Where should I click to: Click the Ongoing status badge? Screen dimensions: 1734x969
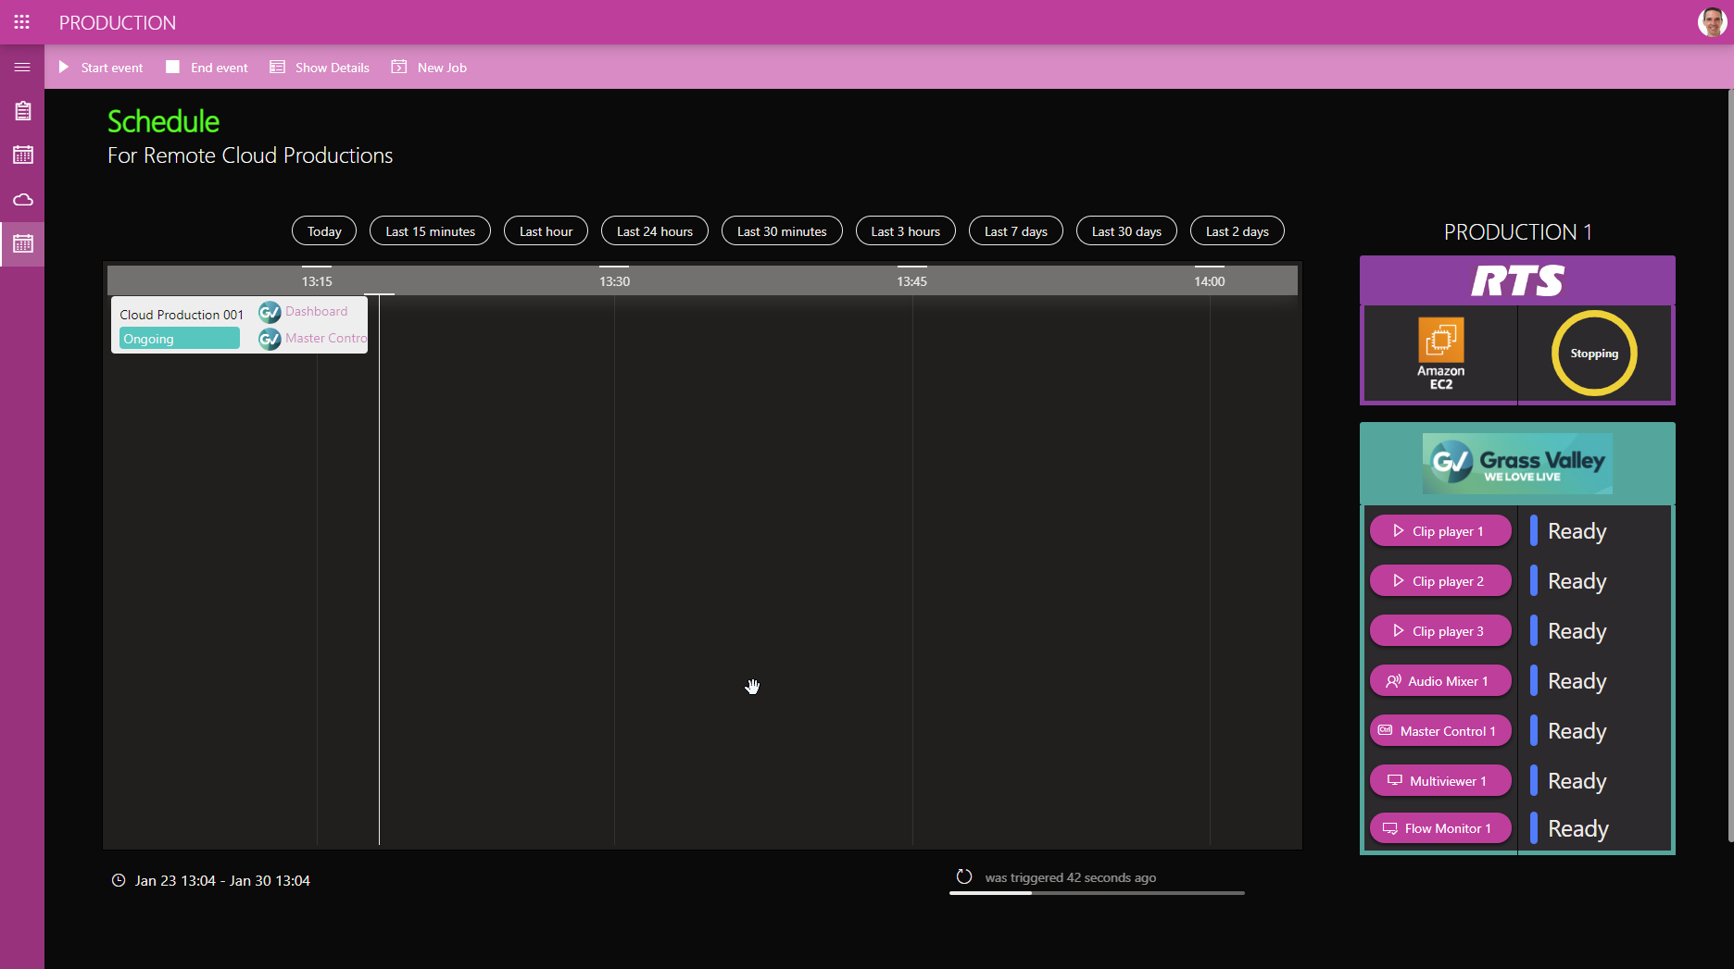180,339
